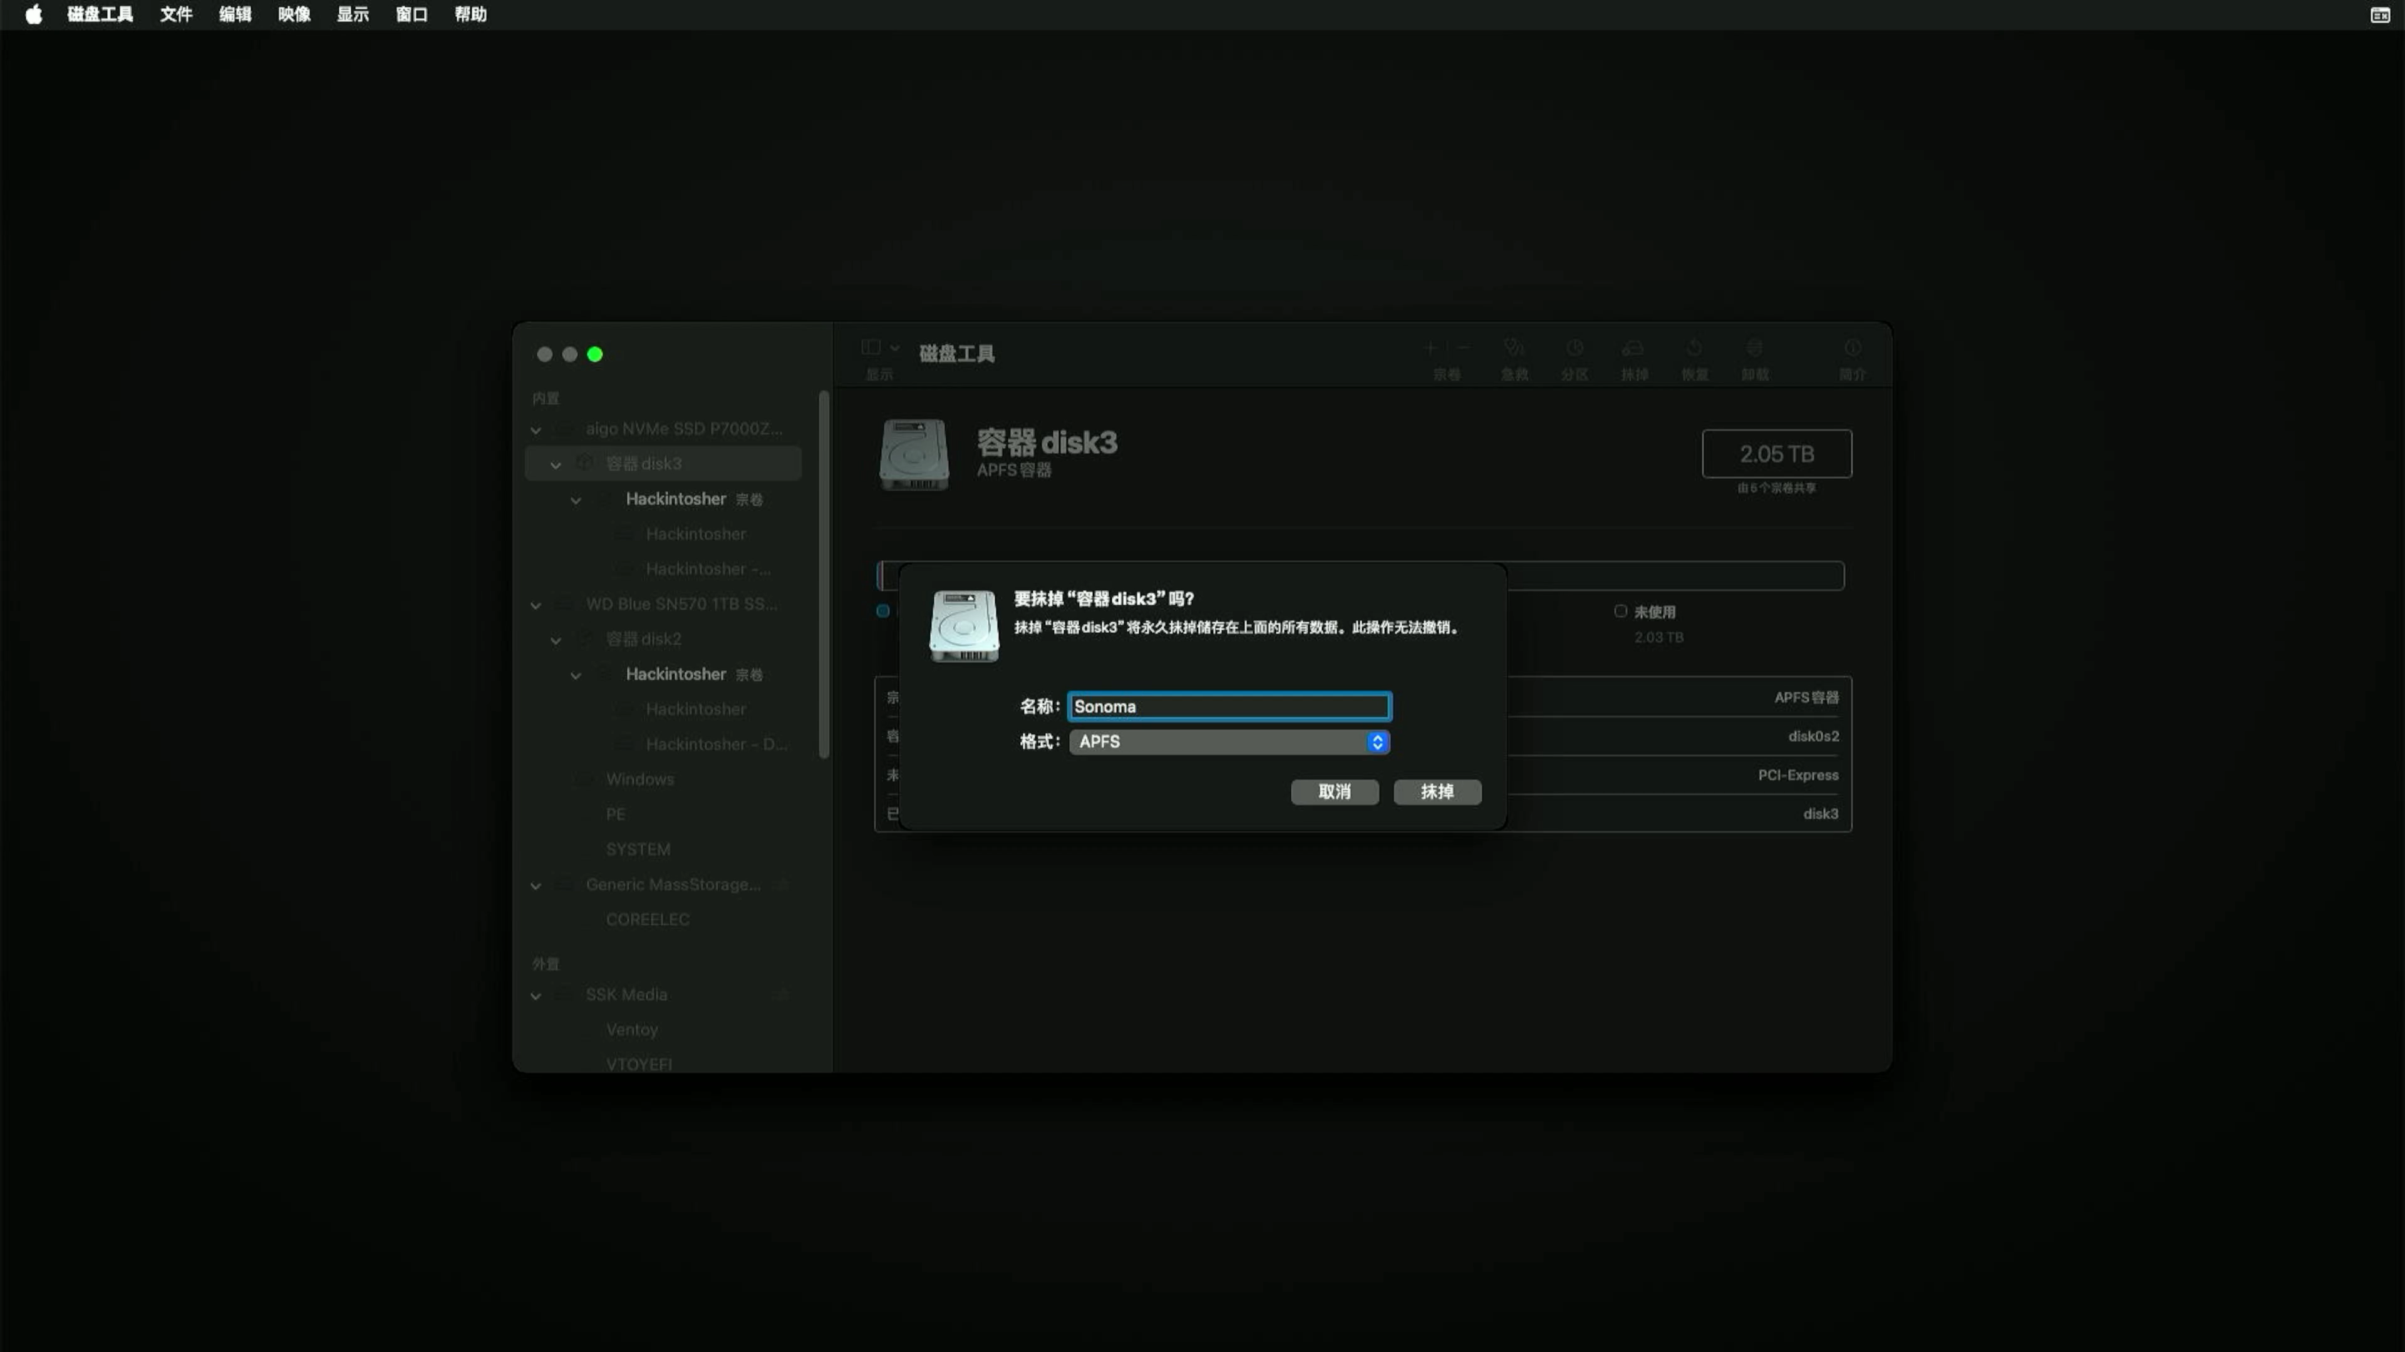The width and height of the screenshot is (2405, 1352).
Task: Click the 'disk0s2' table value
Action: (x=1813, y=736)
